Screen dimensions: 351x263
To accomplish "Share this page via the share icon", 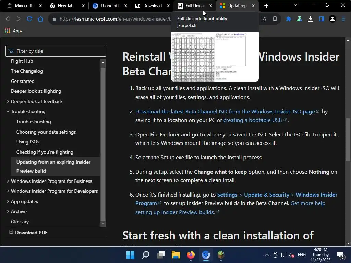I will [x=264, y=19].
